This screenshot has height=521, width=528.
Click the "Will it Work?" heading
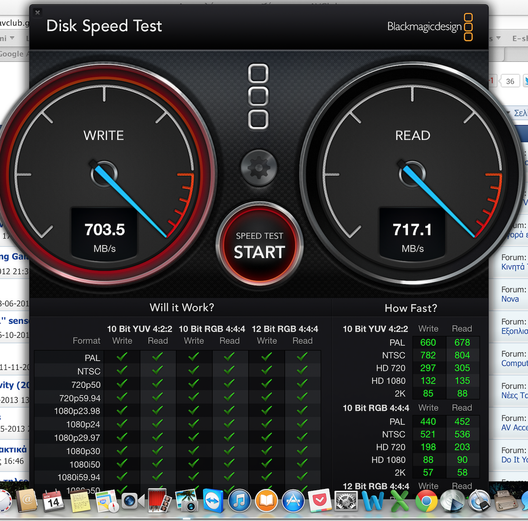pos(182,308)
